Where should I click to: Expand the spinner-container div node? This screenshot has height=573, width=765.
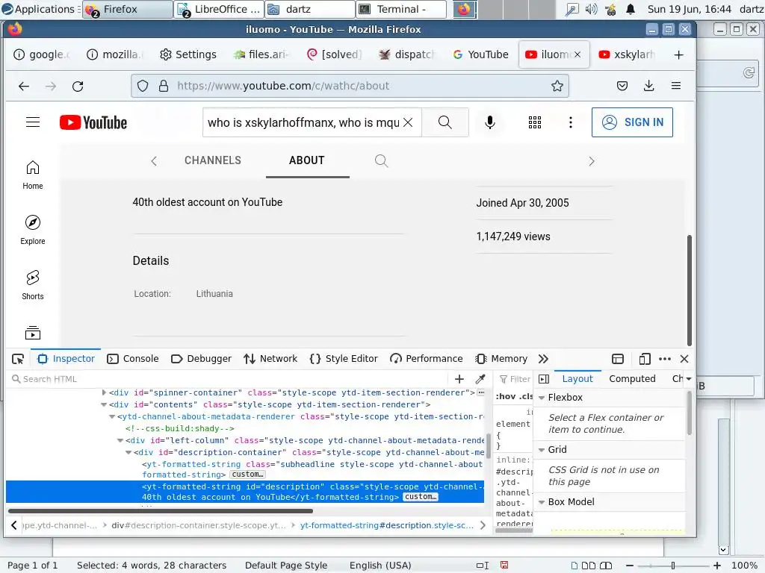pos(104,392)
